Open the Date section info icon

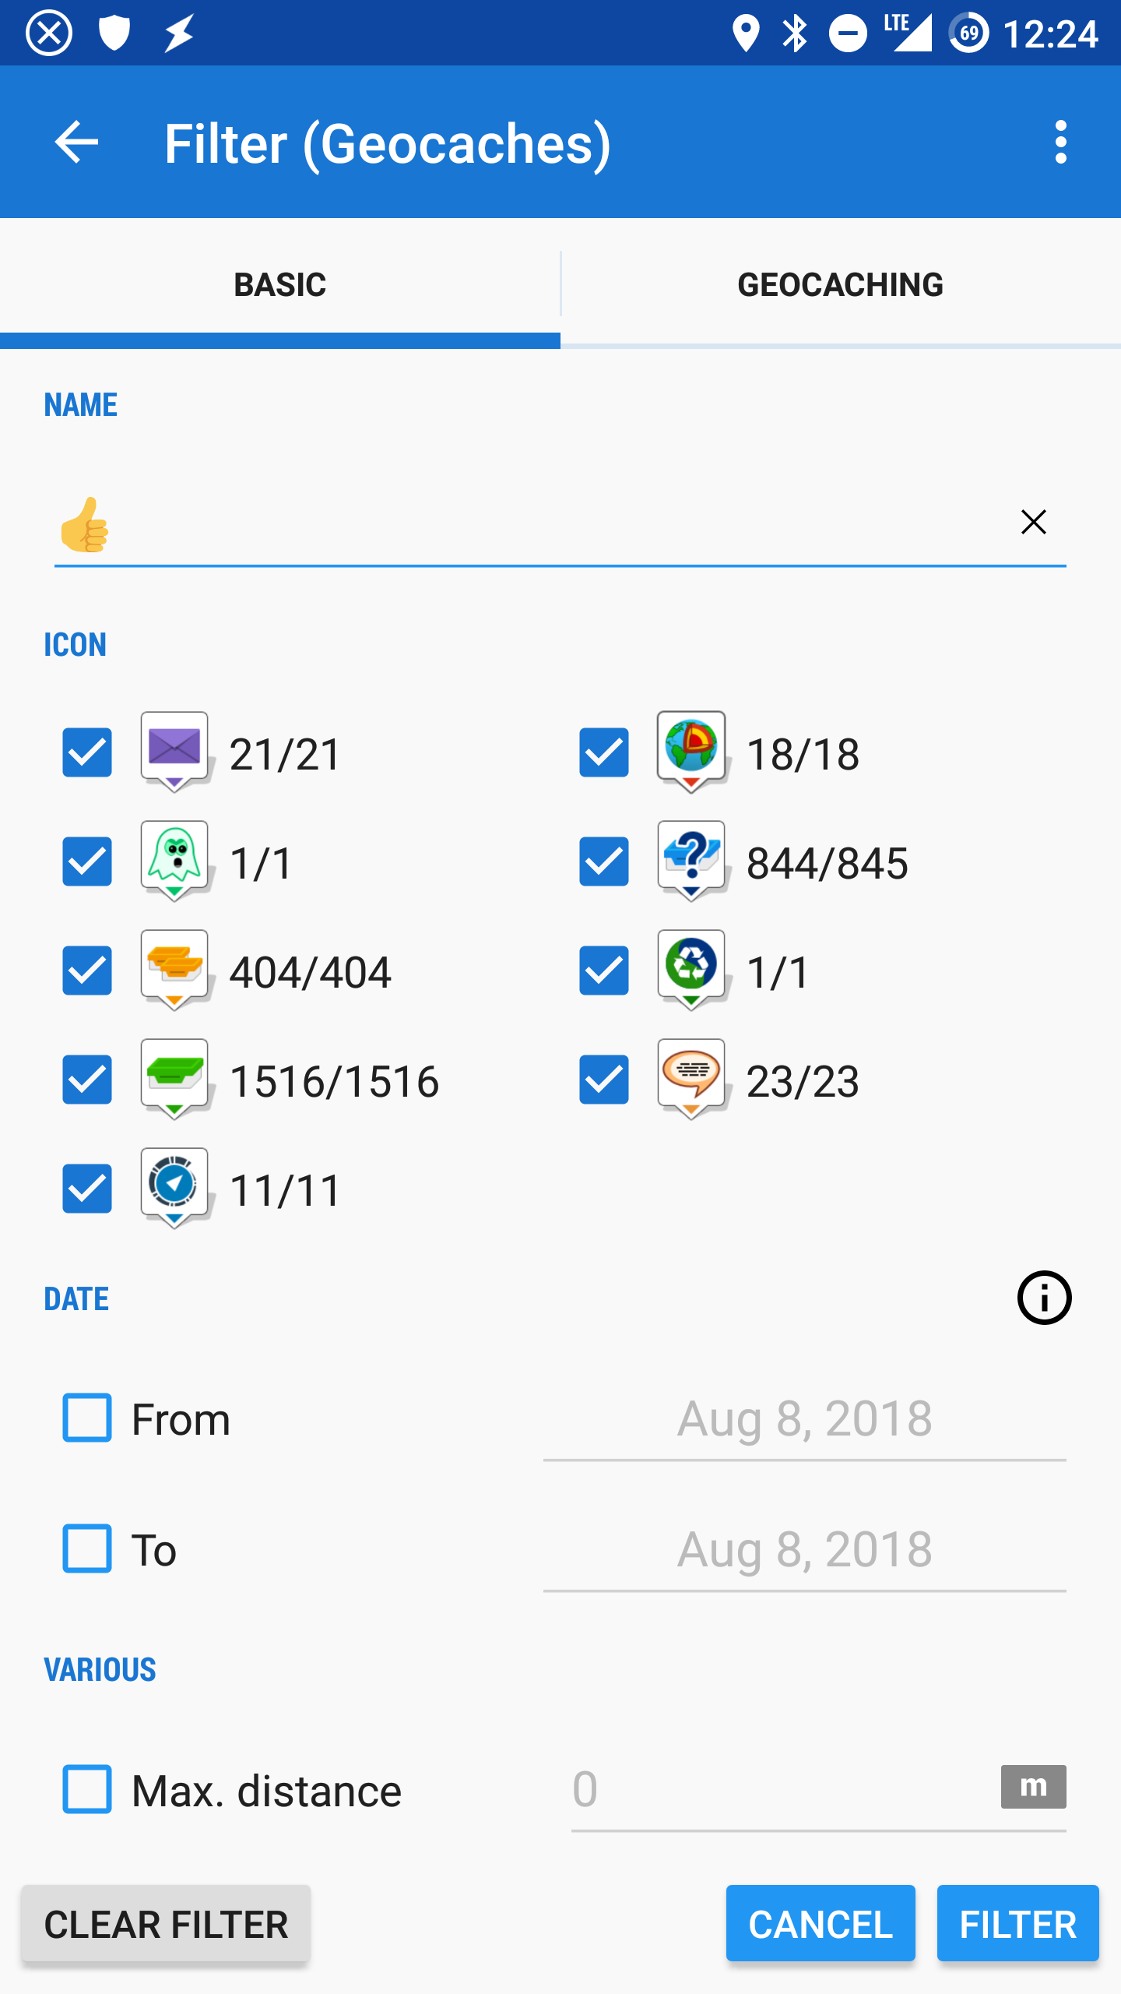coord(1044,1298)
